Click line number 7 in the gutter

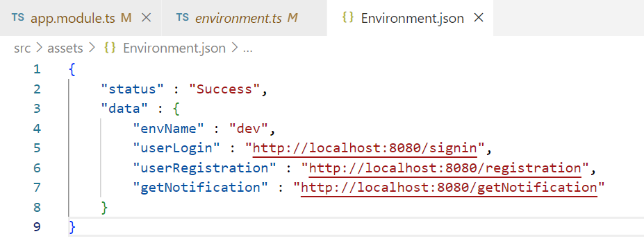coord(38,188)
